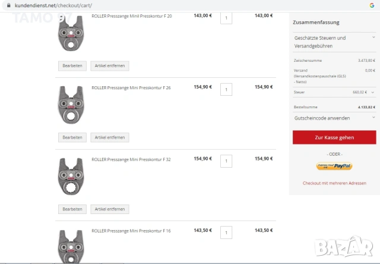Open Checkout mit mehreren Adressen link
Image resolution: width=380 pixels, height=264 pixels.
point(334,183)
